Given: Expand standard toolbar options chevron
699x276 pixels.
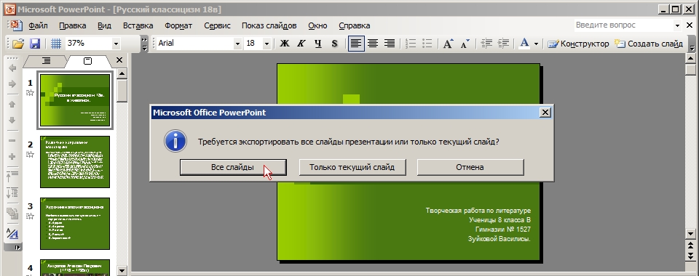Looking at the screenshot, I should click(x=144, y=44).
